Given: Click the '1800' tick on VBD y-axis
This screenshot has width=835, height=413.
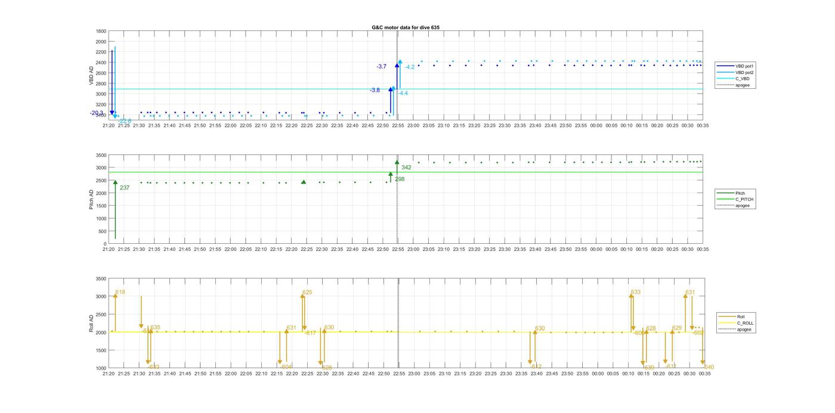Looking at the screenshot, I should 101,31.
